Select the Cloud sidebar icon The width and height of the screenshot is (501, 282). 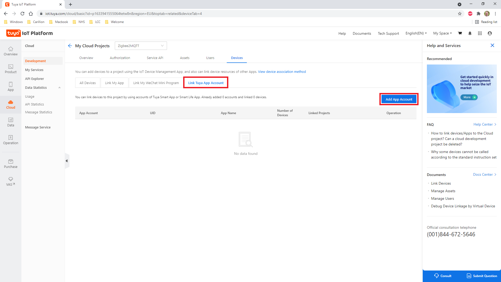(x=11, y=104)
